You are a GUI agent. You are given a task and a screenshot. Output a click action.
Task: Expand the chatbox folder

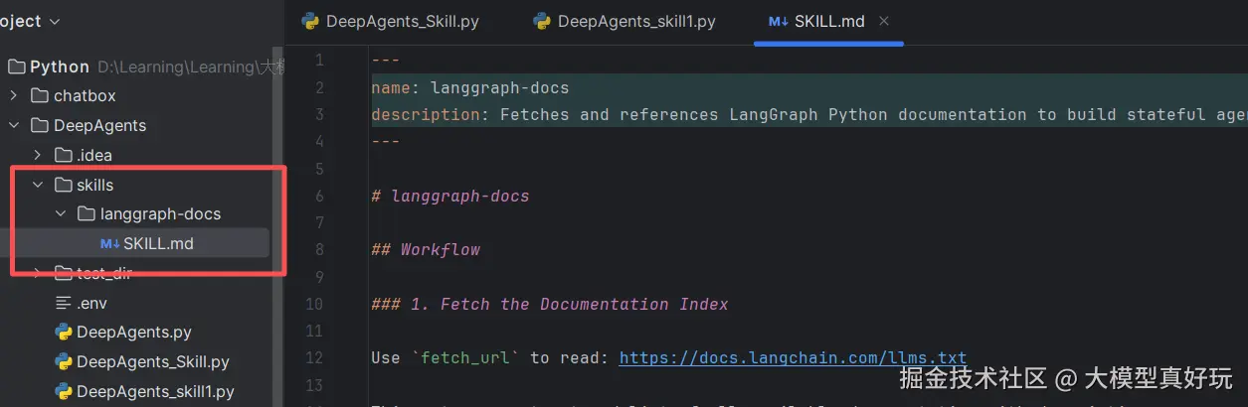point(14,96)
